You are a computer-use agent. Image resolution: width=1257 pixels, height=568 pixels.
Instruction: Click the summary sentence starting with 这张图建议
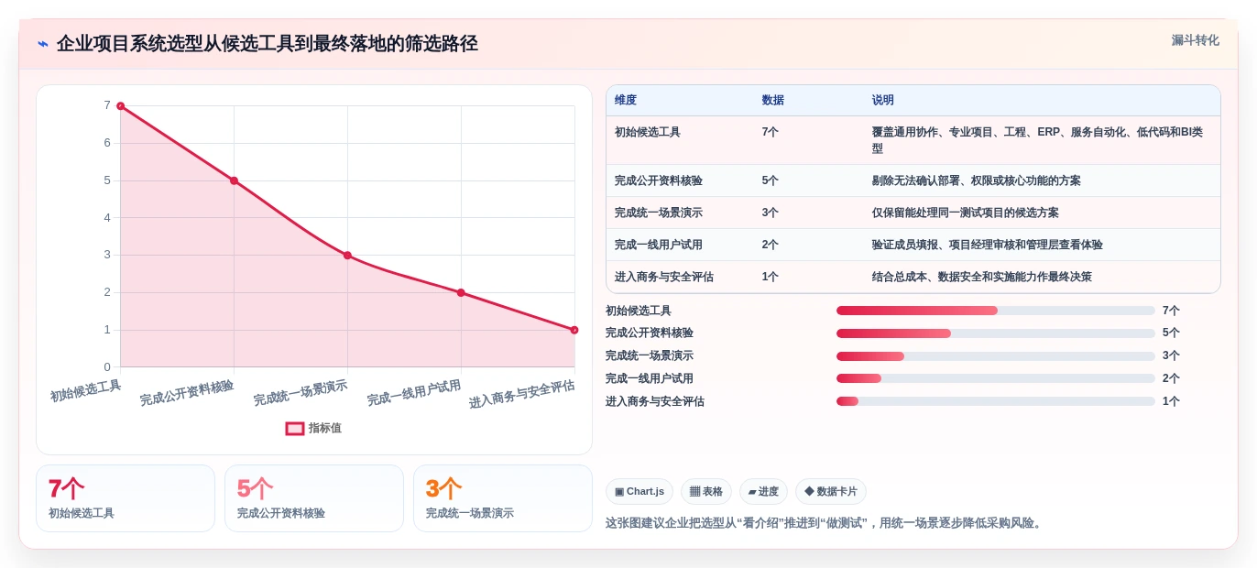(x=825, y=523)
